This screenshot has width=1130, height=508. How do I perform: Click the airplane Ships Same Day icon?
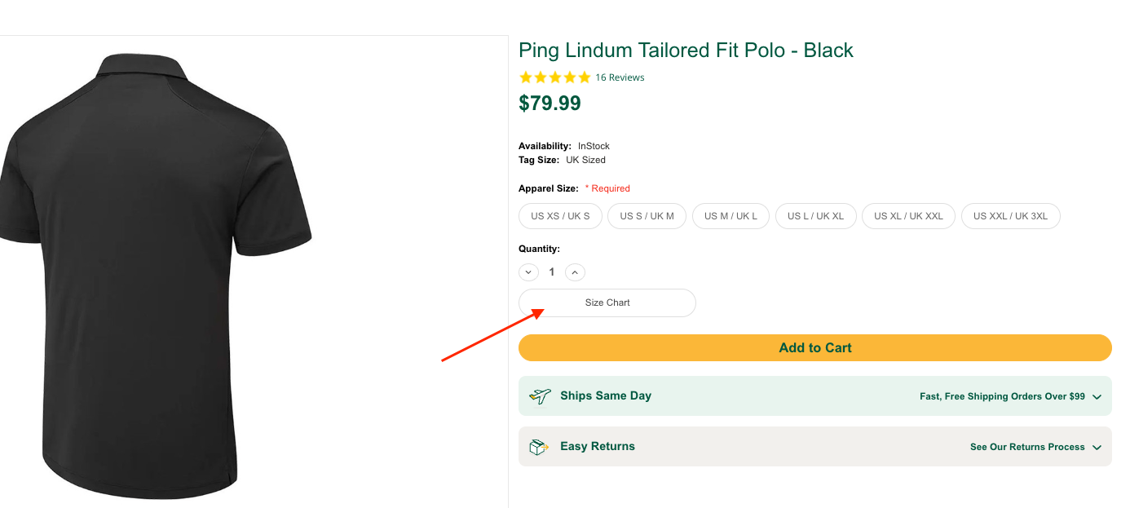[x=540, y=396]
